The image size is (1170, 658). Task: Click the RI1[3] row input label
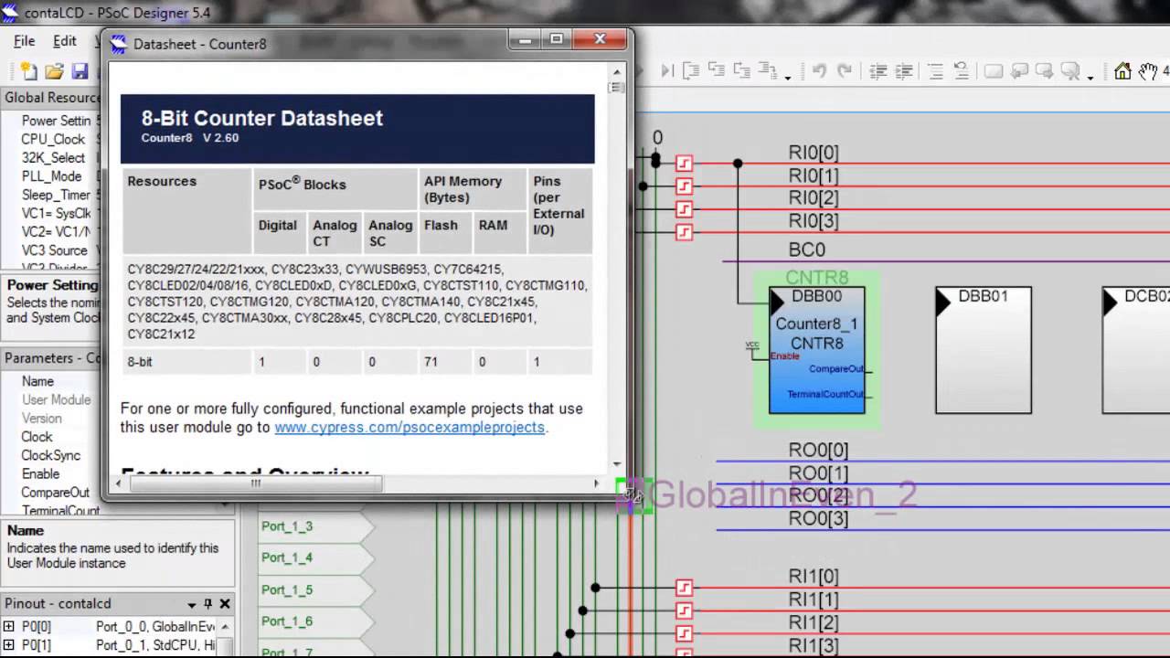[x=814, y=646]
